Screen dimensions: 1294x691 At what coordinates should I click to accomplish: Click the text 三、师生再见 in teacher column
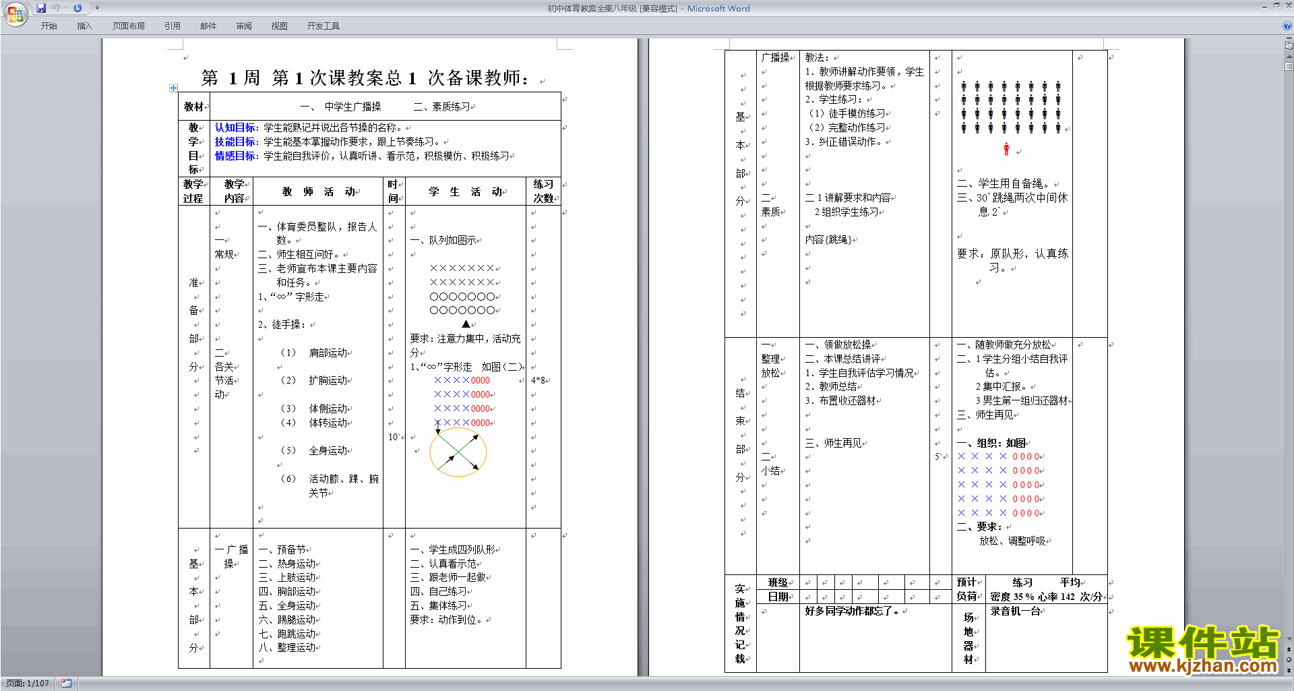[834, 443]
